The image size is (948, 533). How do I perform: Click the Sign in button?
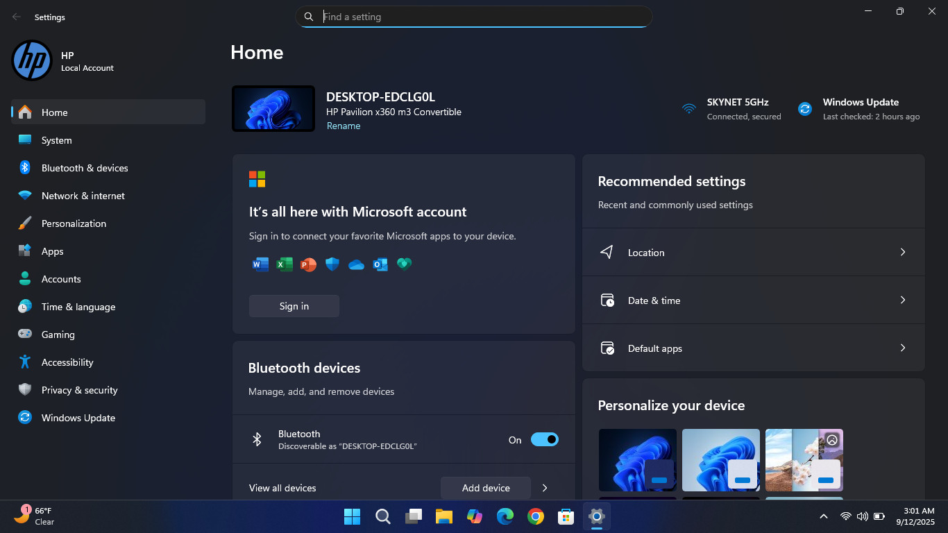294,306
